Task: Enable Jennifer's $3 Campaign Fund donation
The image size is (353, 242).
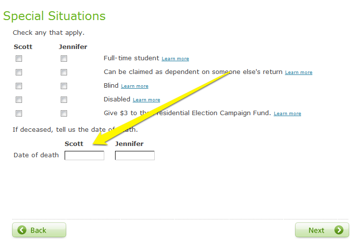Action: [x=64, y=114]
